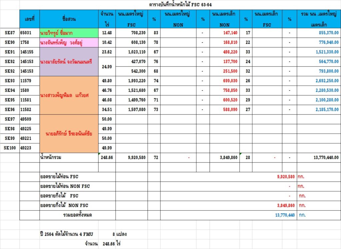Screen dimensions: 341x249
Task: Select total 793,800.00
Action: tap(319, 71)
